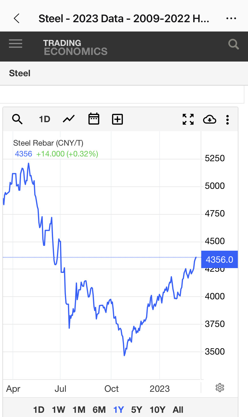Switch to the 5Y time range
Screen dimensions: 248x417
137,409
